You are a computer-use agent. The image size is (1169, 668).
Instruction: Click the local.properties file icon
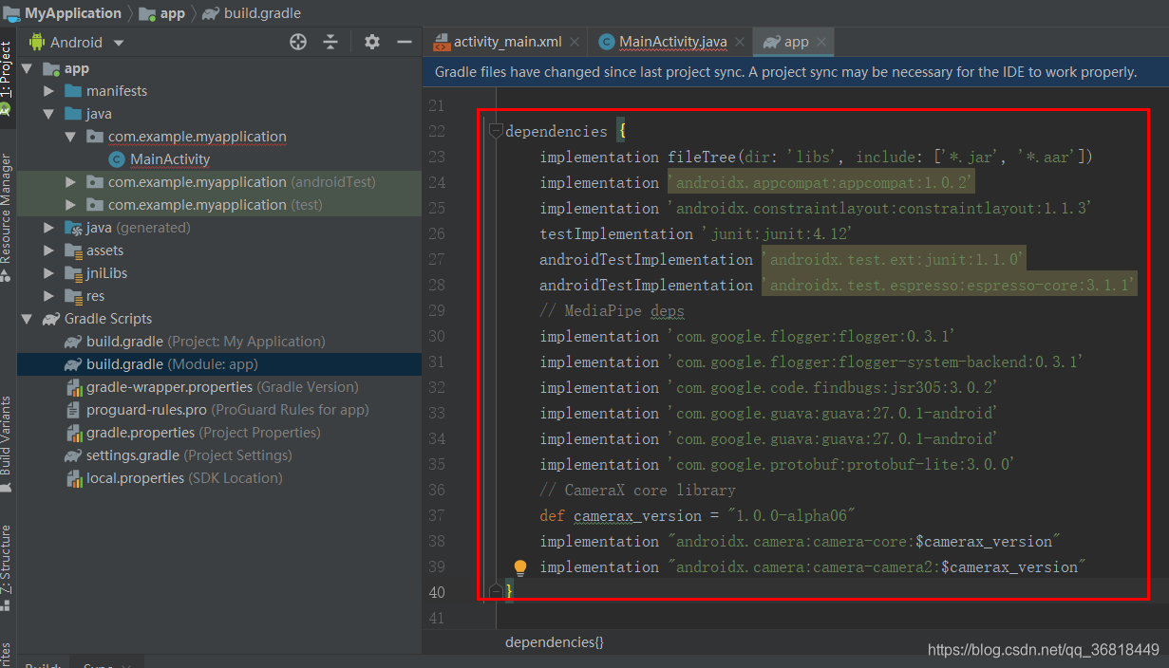click(x=73, y=478)
